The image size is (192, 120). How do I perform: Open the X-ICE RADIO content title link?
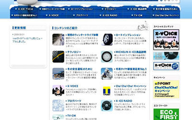click(123, 101)
